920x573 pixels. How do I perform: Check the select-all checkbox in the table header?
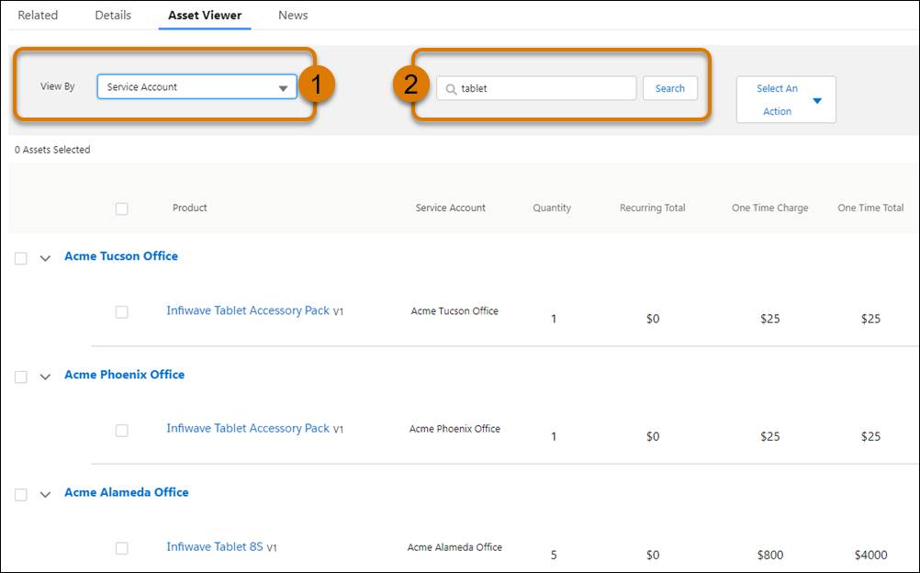[122, 208]
